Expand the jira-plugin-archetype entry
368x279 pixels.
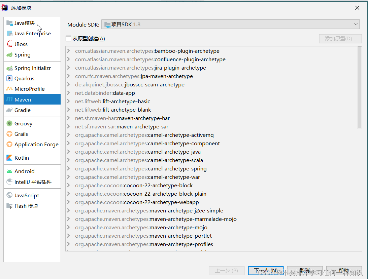68,68
